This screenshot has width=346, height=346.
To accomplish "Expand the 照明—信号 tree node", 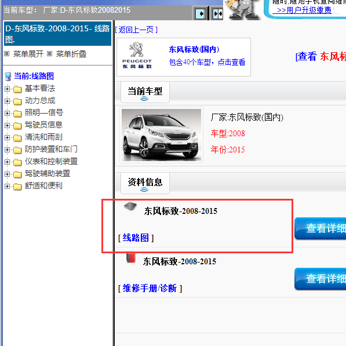I will click(x=7, y=113).
